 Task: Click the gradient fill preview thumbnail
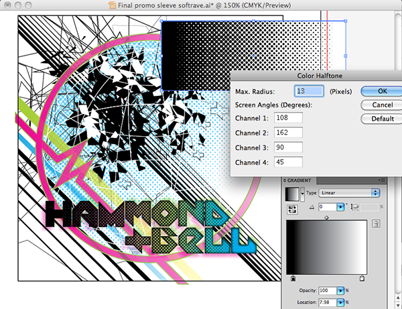tap(292, 194)
